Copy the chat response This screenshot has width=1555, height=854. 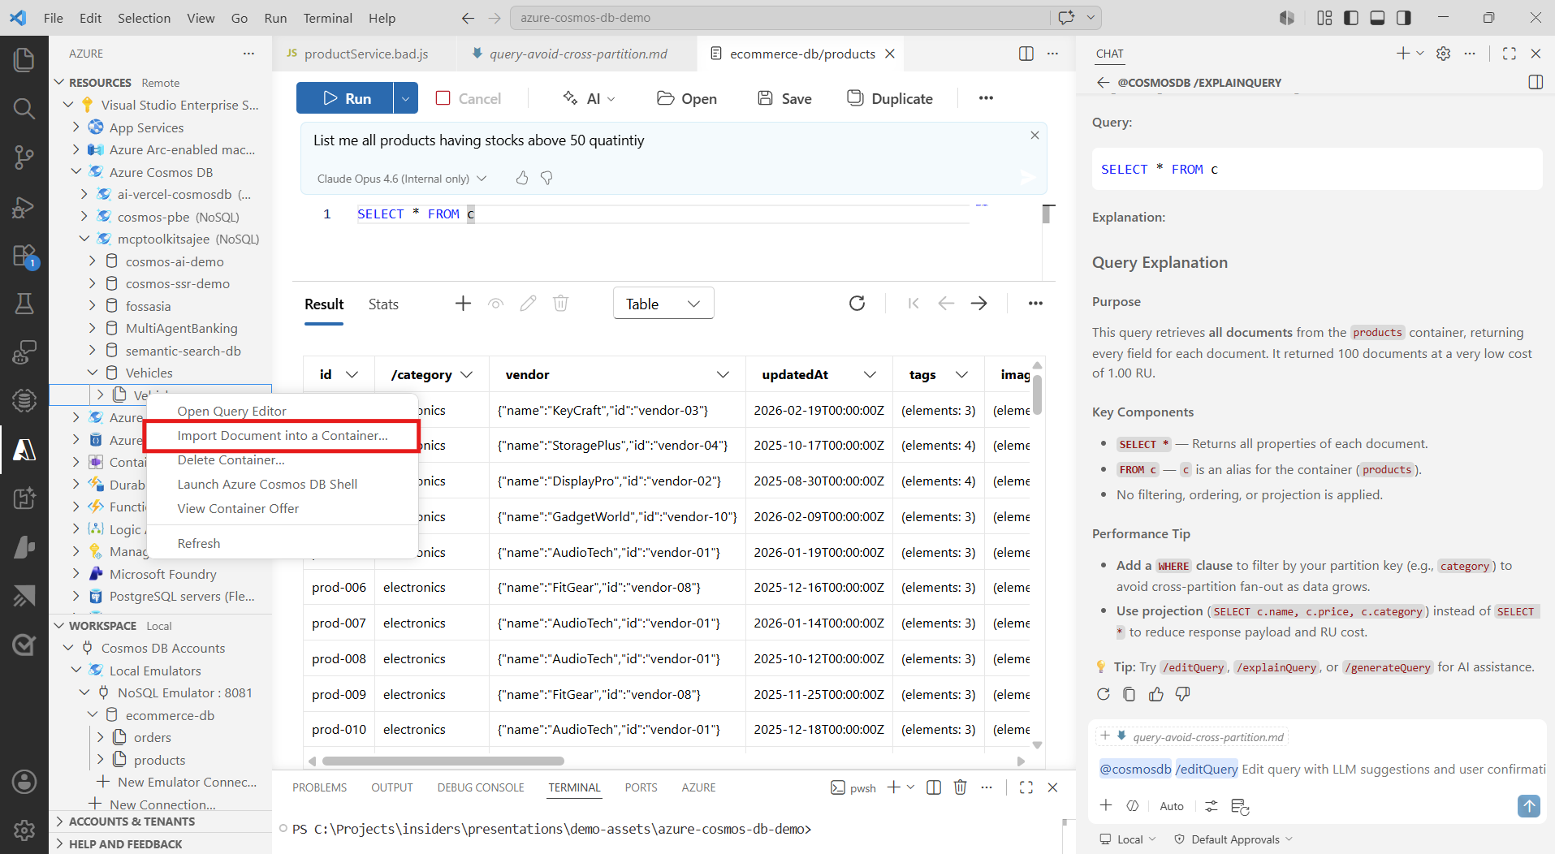click(1129, 694)
